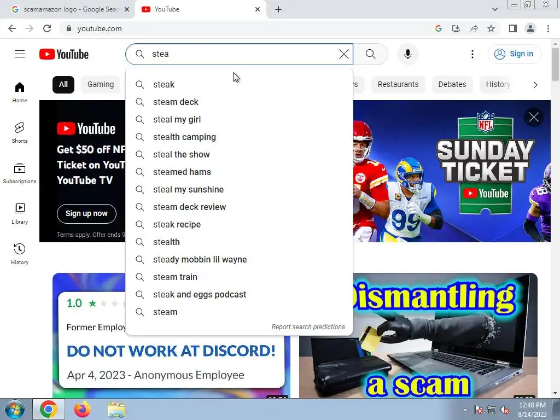560x420 pixels.
Task: Choose the 'steamed hams' suggestion
Action: [x=240, y=172]
